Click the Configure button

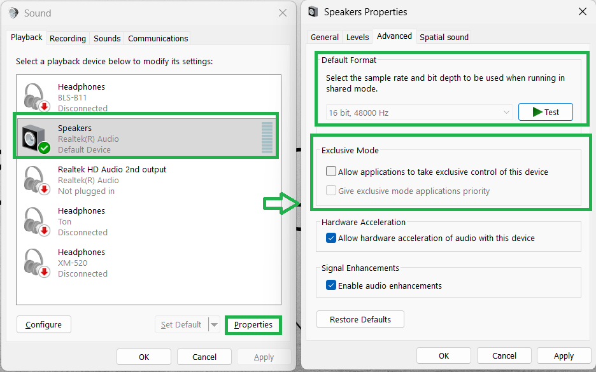tap(44, 324)
